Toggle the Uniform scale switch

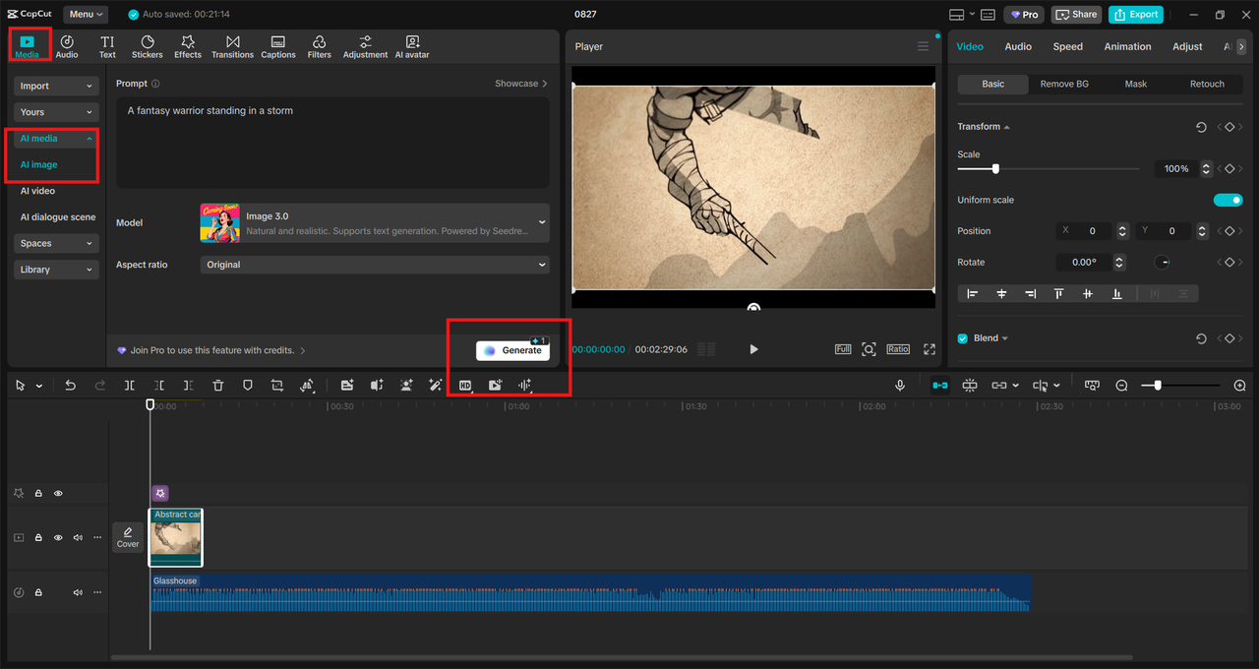coord(1228,200)
